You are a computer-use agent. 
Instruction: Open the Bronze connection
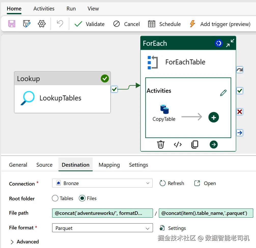(205, 183)
